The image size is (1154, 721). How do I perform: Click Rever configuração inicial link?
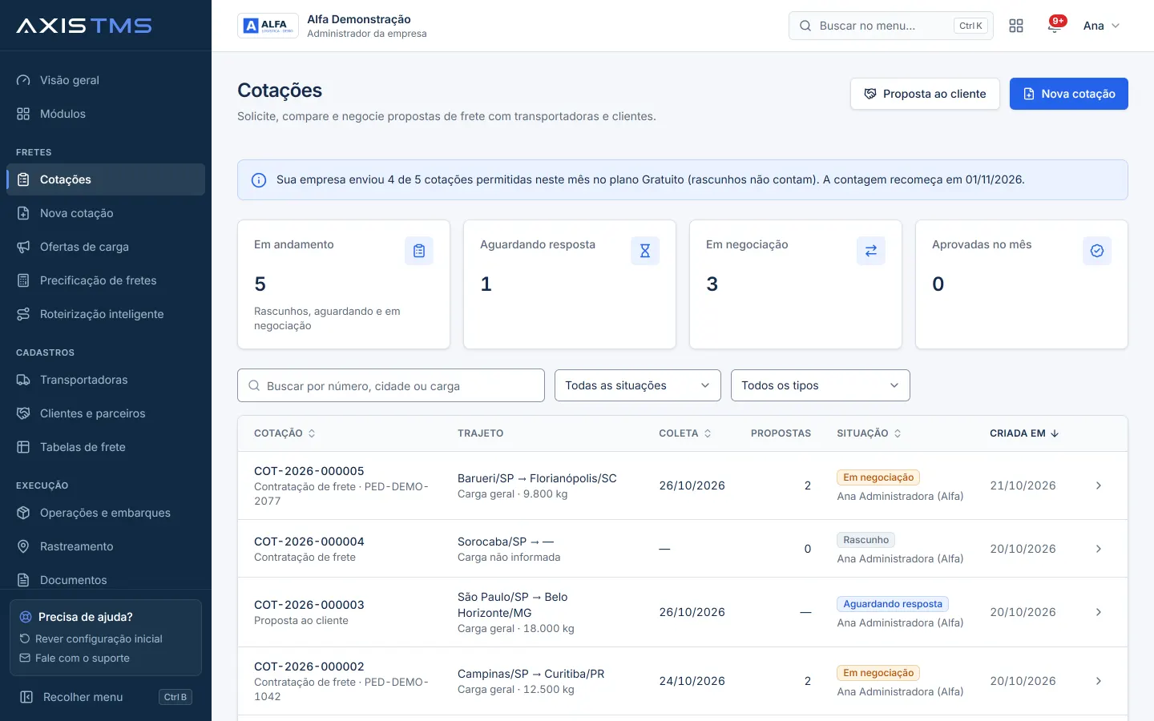pyautogui.click(x=91, y=638)
